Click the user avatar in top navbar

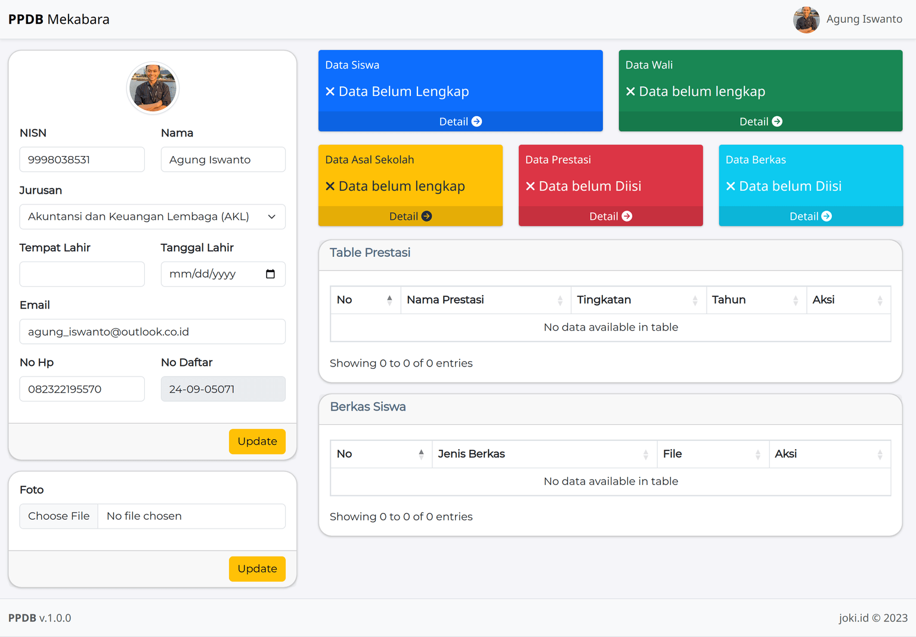[x=806, y=20]
